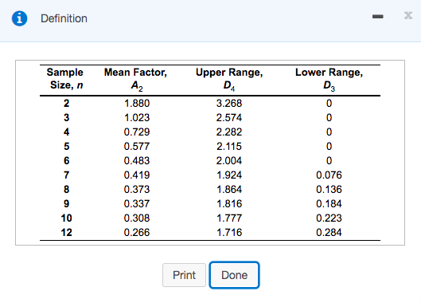Click the value 3.268 in Upper Range column
The height and width of the screenshot is (299, 421).
[229, 103]
